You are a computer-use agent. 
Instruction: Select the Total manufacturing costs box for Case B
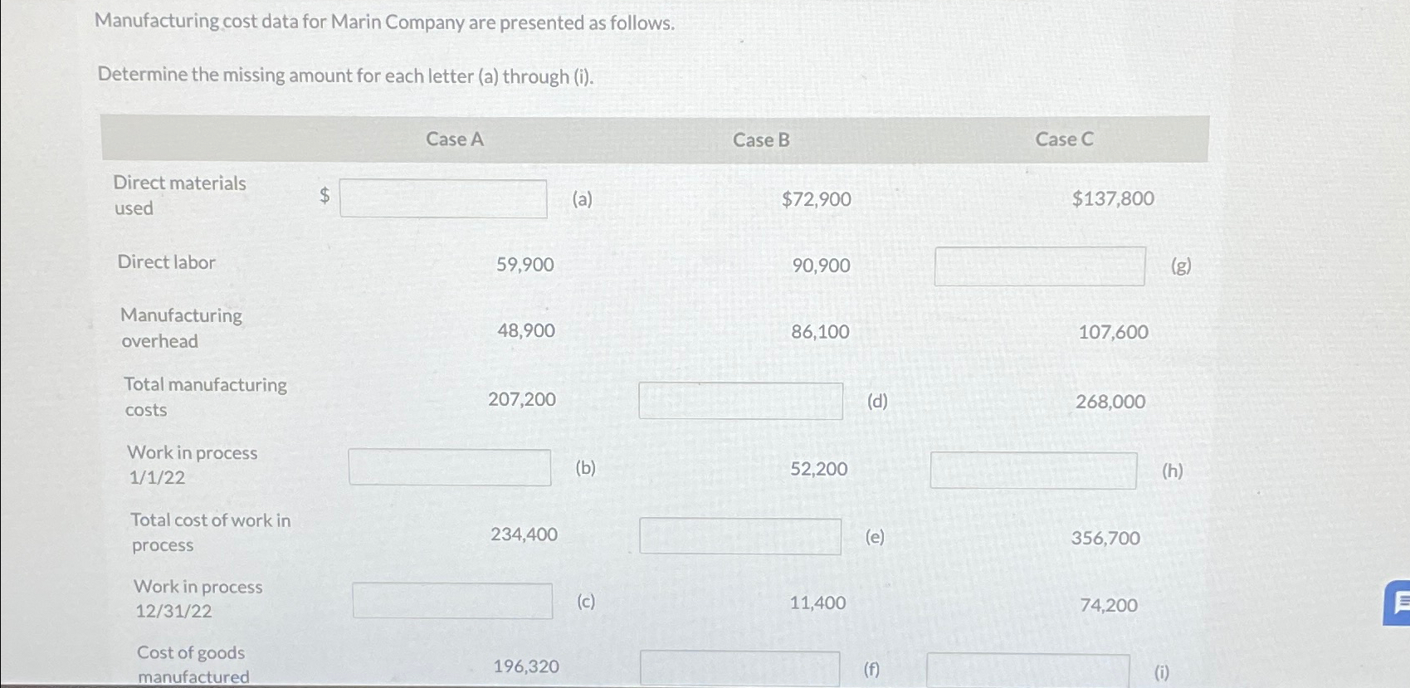tap(741, 401)
